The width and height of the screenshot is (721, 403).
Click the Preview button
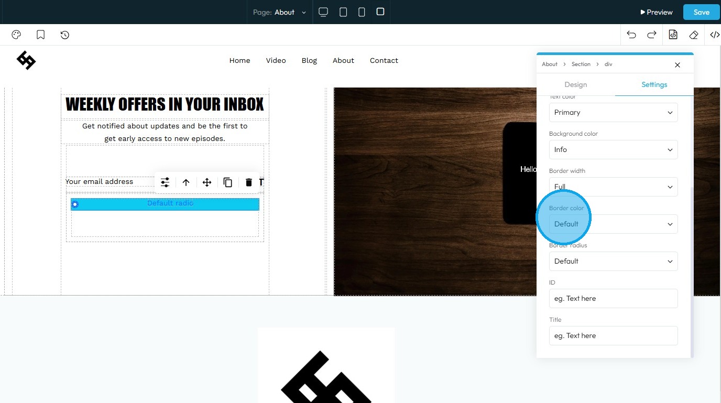(657, 12)
